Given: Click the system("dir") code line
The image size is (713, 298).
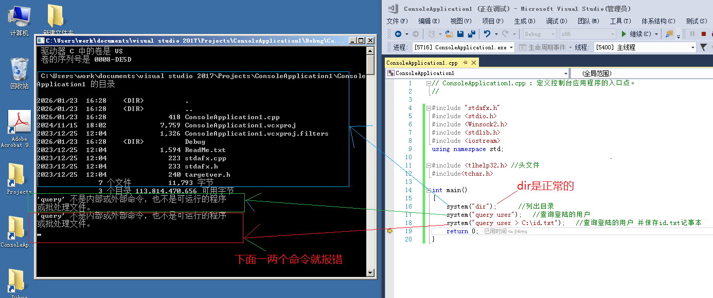Looking at the screenshot, I should (x=472, y=207).
